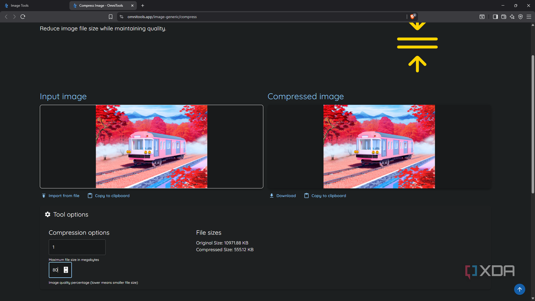Open the browser hamburger menu
535x301 pixels.
[x=529, y=17]
